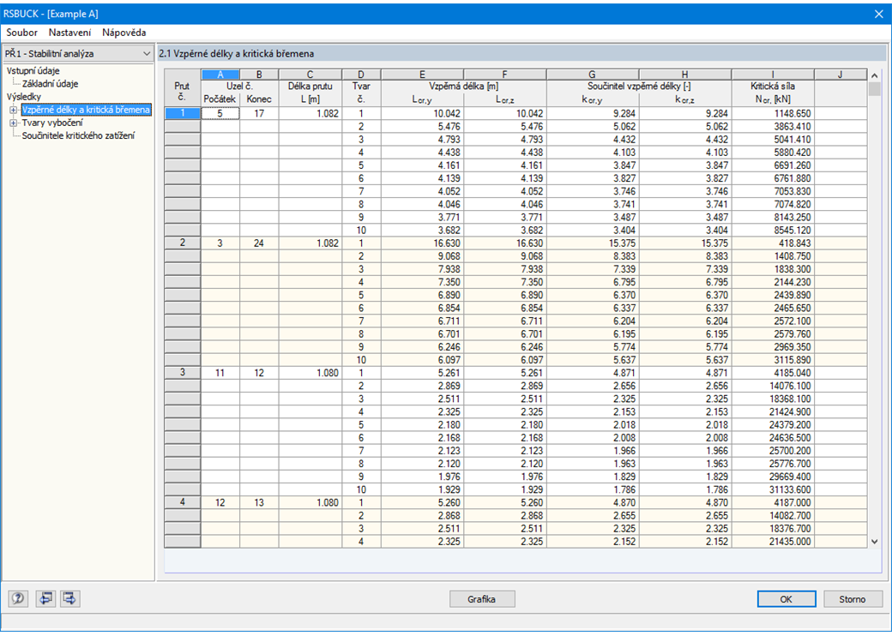Click the scrollbar up arrow
892x636 pixels.
coord(874,75)
